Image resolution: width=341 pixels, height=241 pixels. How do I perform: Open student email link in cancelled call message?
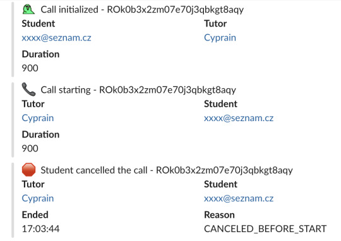[x=239, y=198]
